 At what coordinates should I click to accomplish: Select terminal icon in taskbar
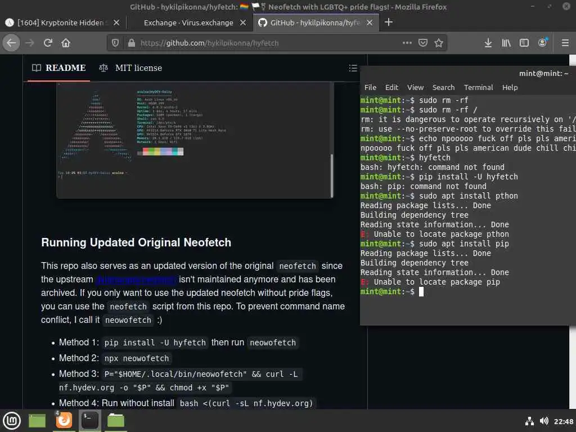[x=89, y=420]
